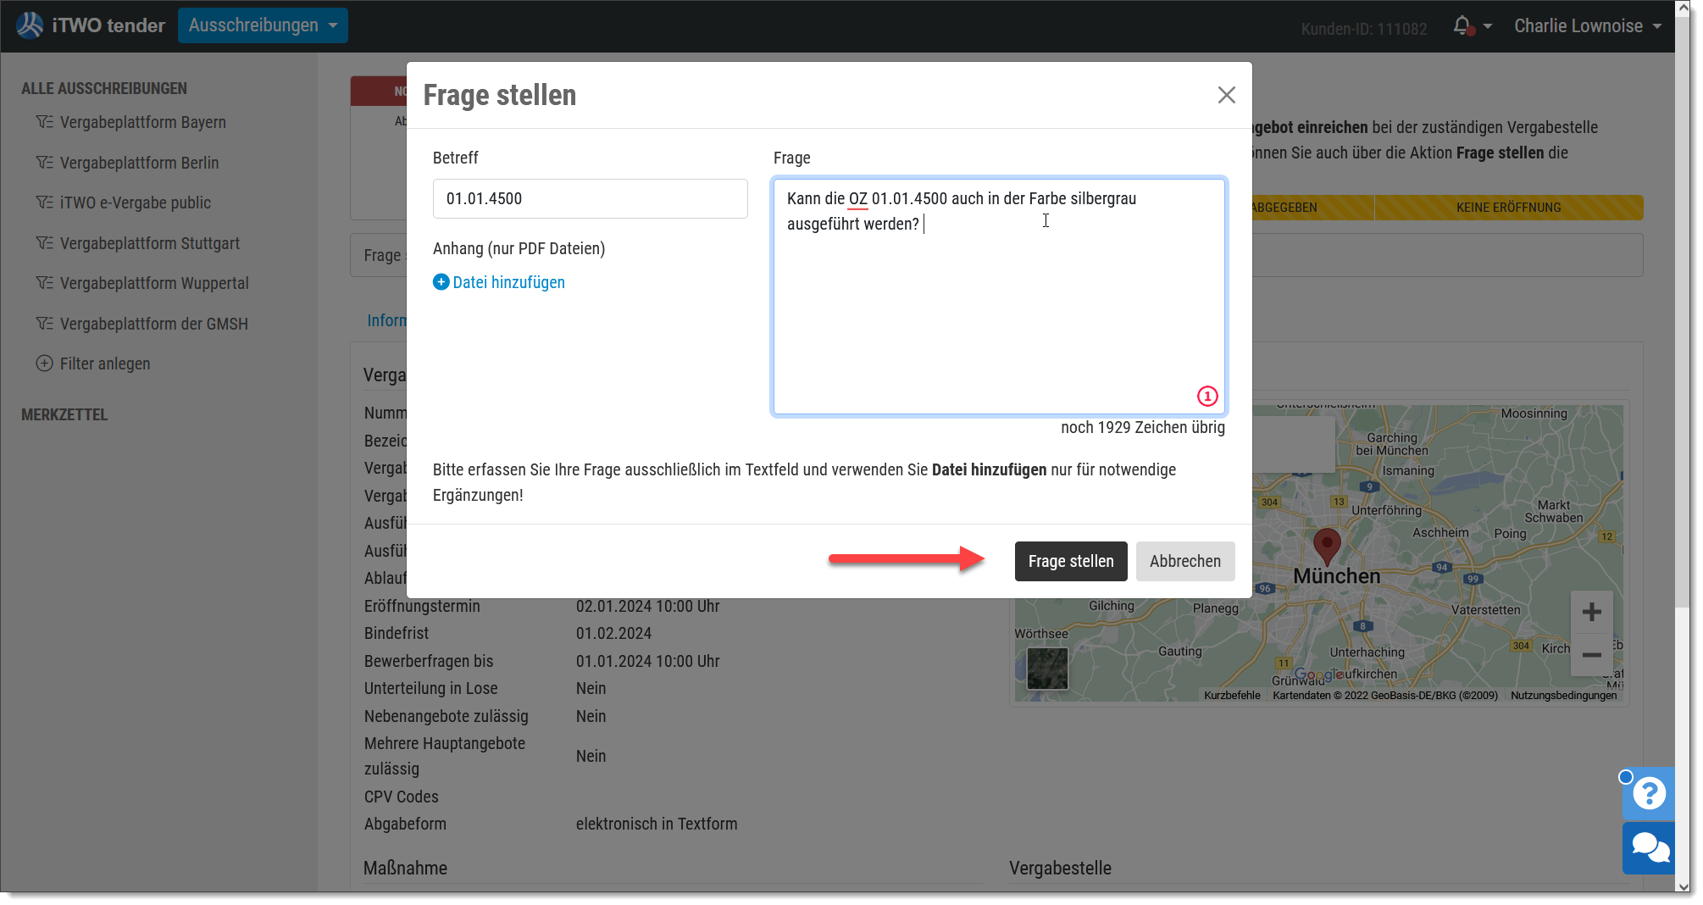Click Filter anlegen in the sidebar
The image size is (1703, 905).
tap(93, 364)
